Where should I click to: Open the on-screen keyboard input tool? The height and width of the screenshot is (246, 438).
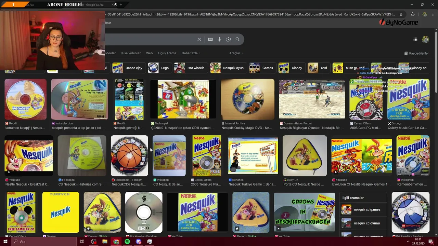pyautogui.click(x=210, y=39)
